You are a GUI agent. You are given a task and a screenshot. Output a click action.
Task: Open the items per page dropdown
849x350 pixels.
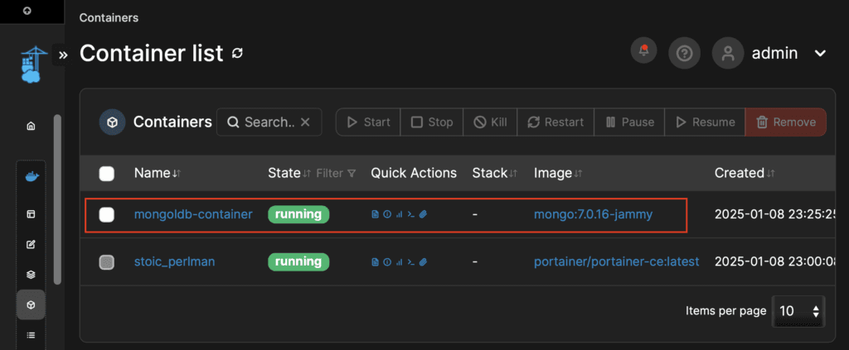coord(798,311)
